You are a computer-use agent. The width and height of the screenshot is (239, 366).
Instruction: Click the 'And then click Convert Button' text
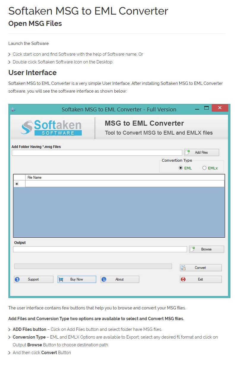pos(42,353)
